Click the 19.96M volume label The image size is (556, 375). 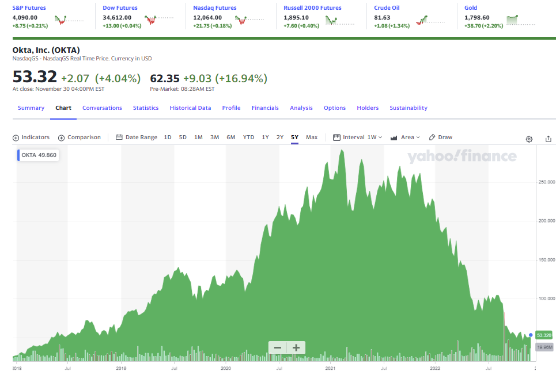(x=544, y=347)
